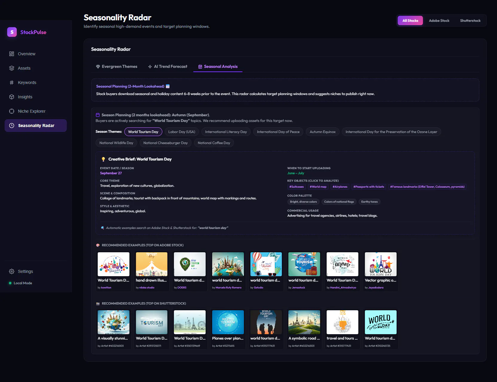Open 'A symbolic road' thumbnail
497x382 pixels.
[304, 322]
